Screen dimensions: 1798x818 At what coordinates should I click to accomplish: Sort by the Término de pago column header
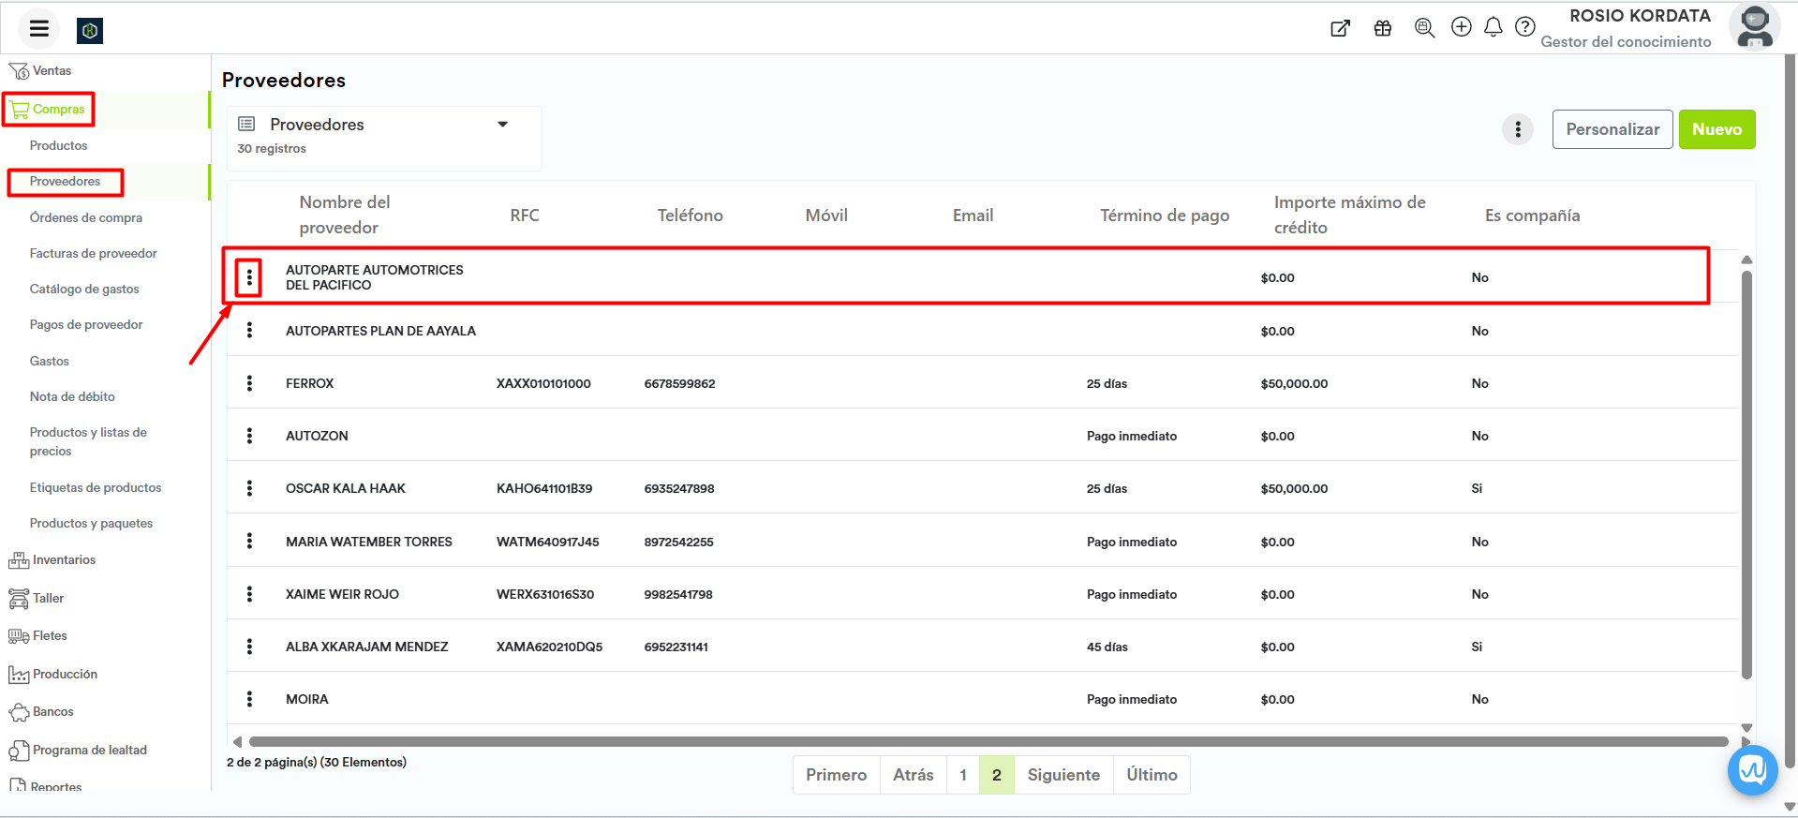tap(1164, 216)
